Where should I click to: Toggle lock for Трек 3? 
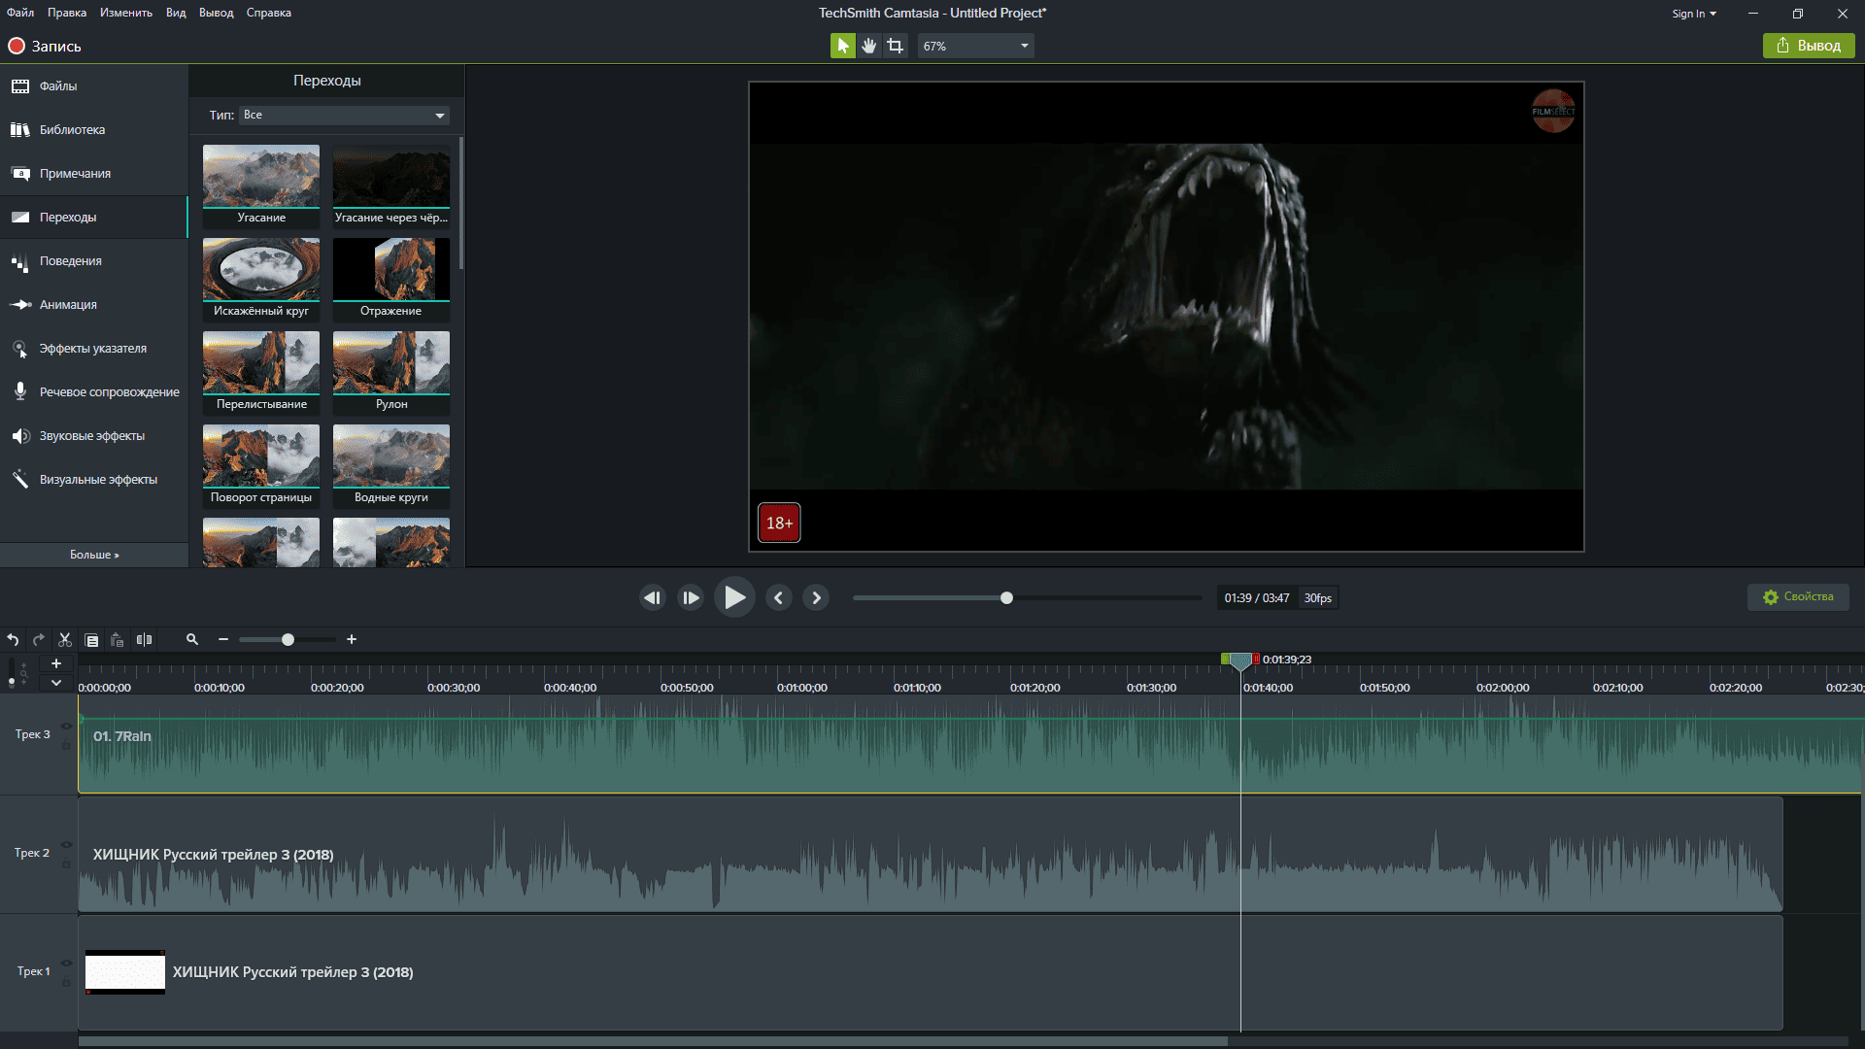[x=66, y=745]
